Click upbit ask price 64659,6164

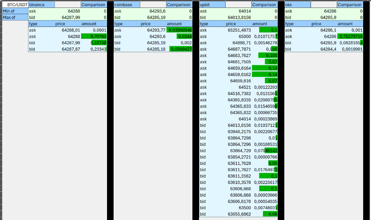(x=238, y=68)
